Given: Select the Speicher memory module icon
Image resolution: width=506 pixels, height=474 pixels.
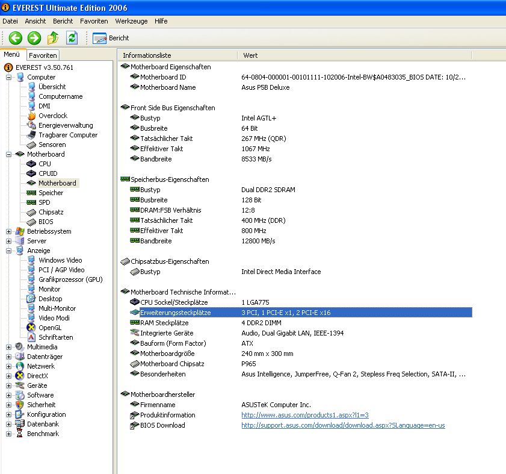Looking at the screenshot, I should pyautogui.click(x=31, y=193).
